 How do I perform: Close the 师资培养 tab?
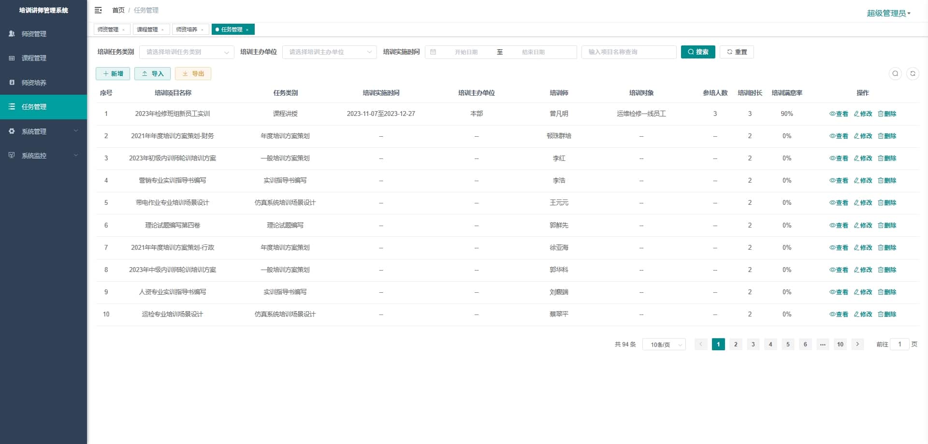203,30
